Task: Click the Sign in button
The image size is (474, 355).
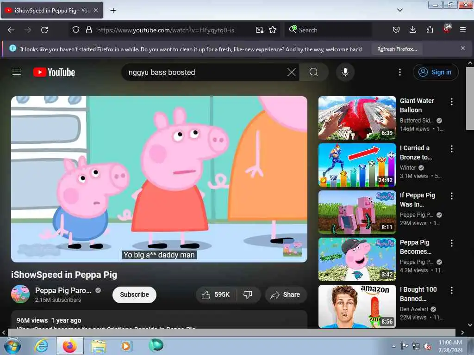Action: (436, 72)
